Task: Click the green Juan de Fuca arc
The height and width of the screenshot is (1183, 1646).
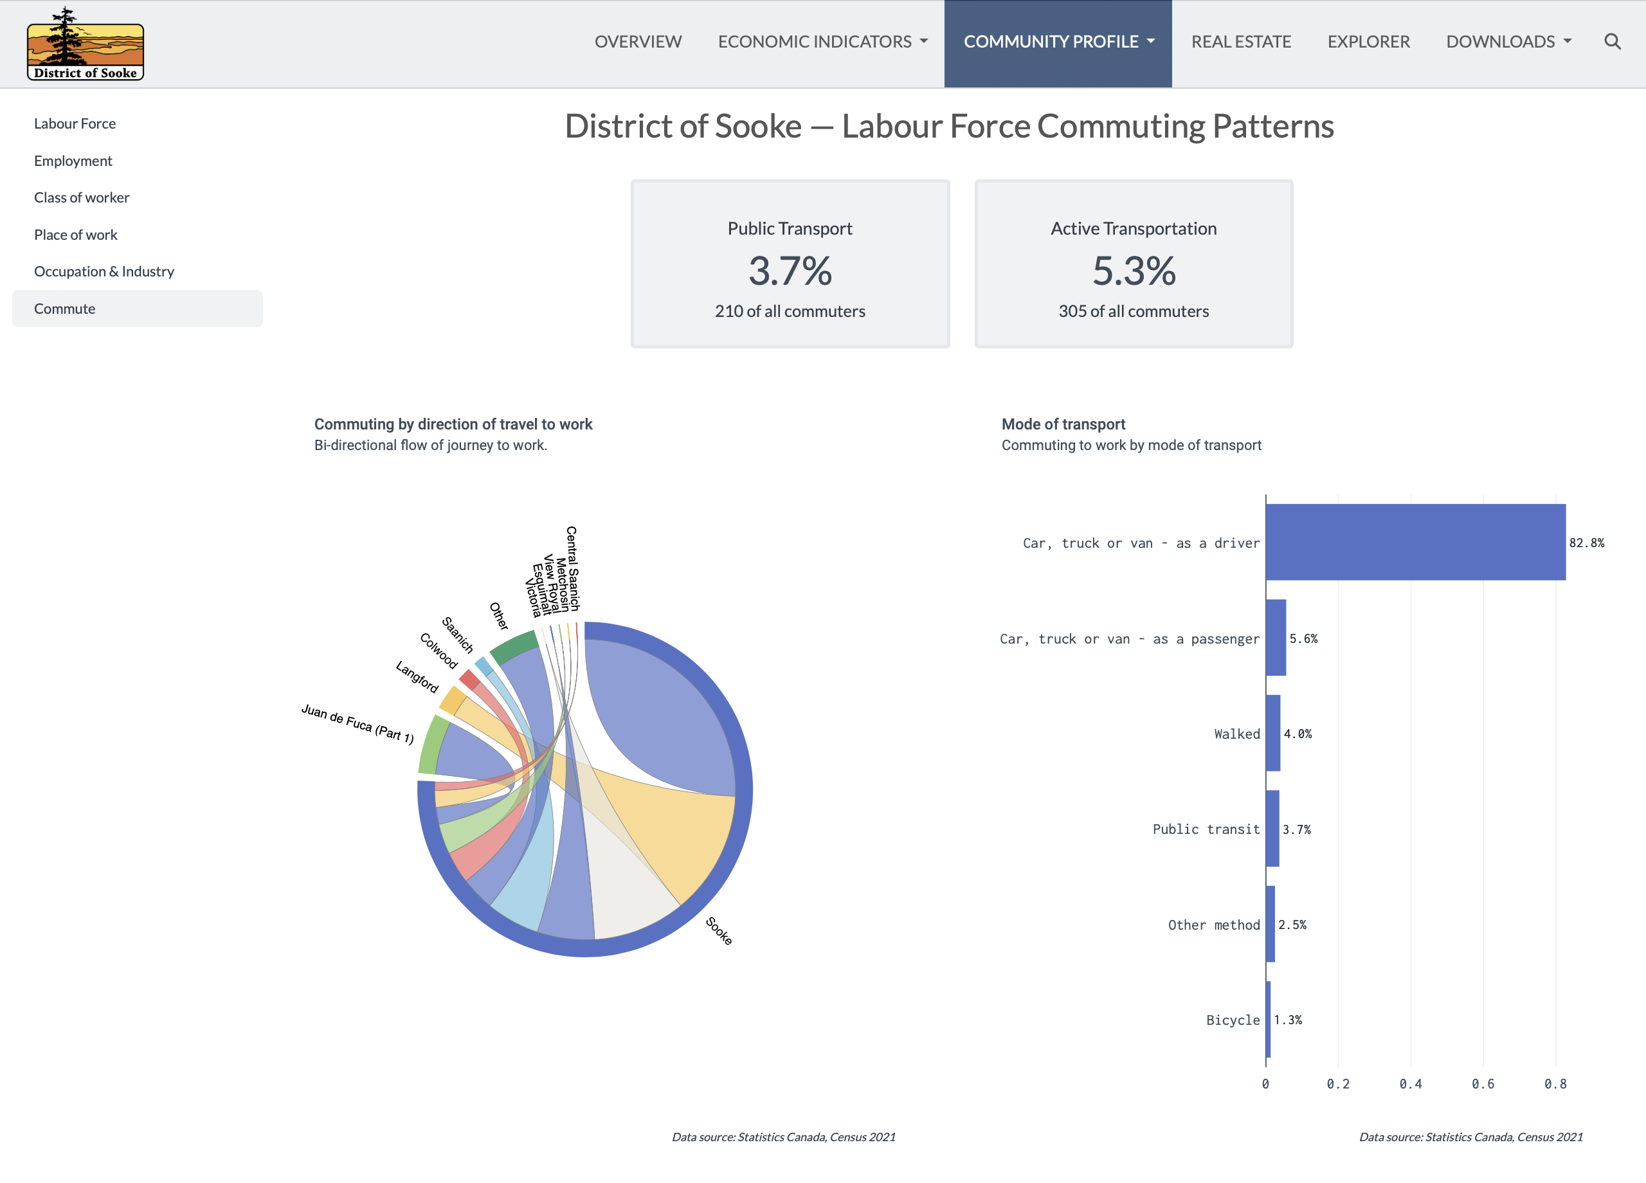Action: pyautogui.click(x=430, y=745)
